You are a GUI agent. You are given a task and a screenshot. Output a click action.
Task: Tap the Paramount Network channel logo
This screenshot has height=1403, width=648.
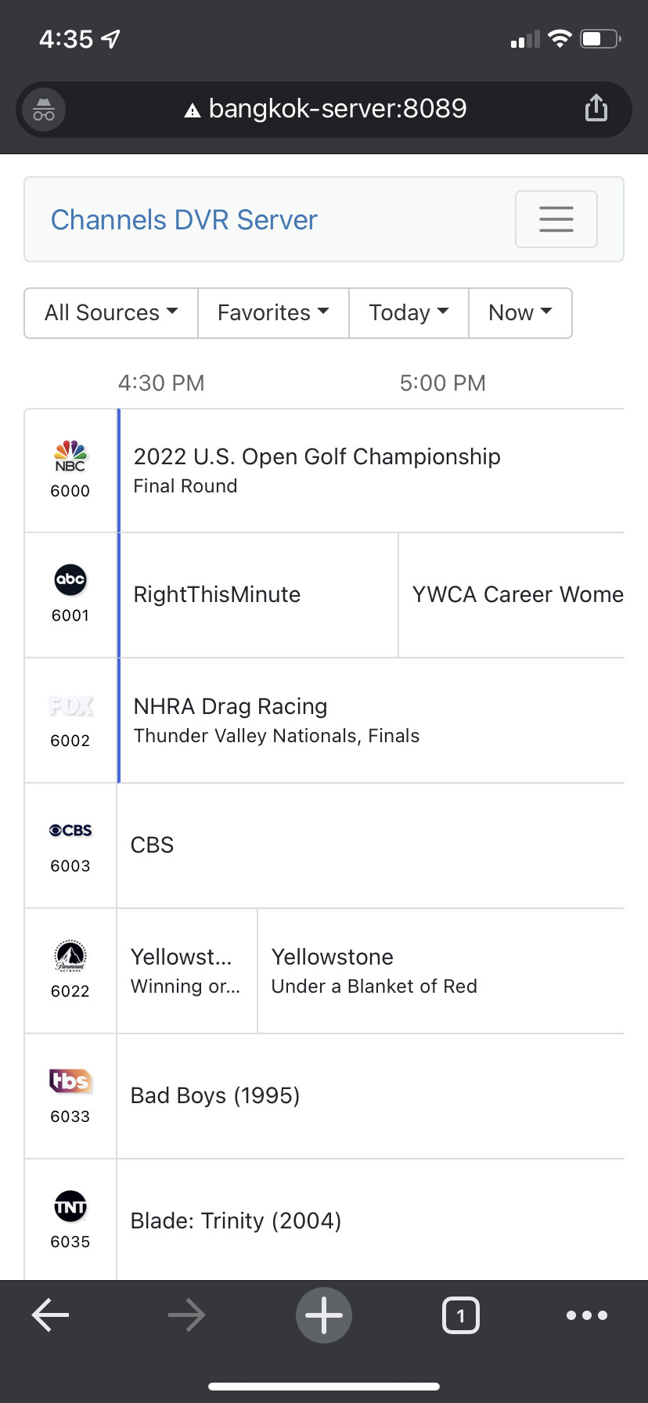point(70,955)
